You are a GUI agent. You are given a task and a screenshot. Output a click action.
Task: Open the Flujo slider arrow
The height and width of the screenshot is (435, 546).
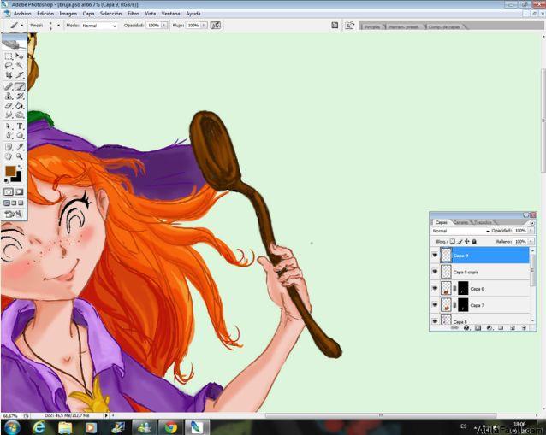click(x=204, y=26)
